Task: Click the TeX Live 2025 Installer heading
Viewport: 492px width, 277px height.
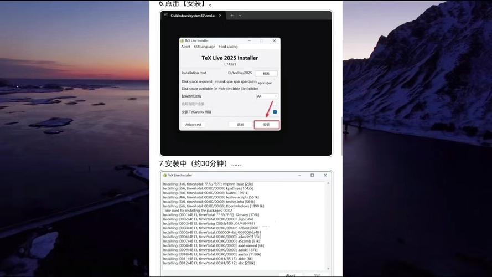Action: tap(230, 58)
